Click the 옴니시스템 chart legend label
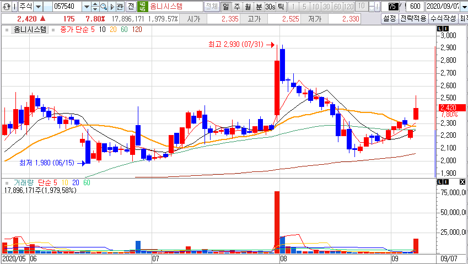Viewport: 468px width, 264px height. tap(30, 30)
